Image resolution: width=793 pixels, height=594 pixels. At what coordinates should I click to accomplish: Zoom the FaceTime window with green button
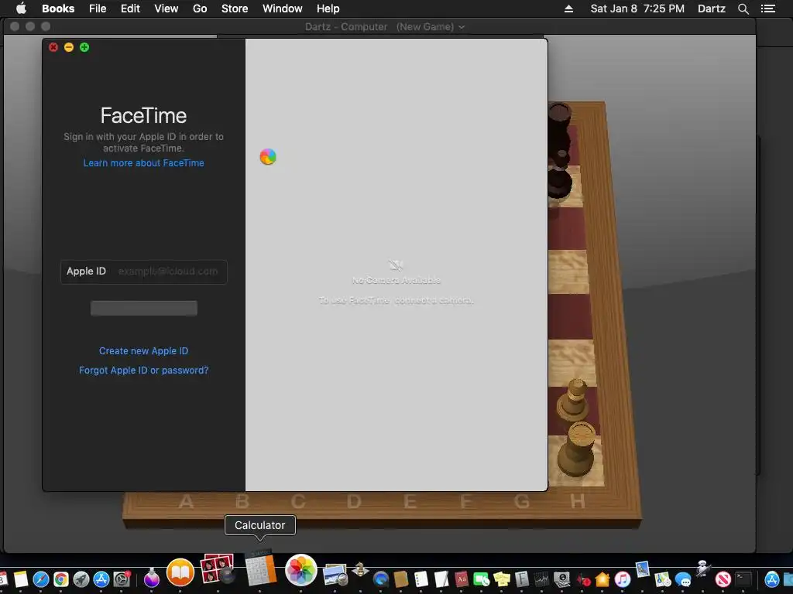[x=84, y=47]
